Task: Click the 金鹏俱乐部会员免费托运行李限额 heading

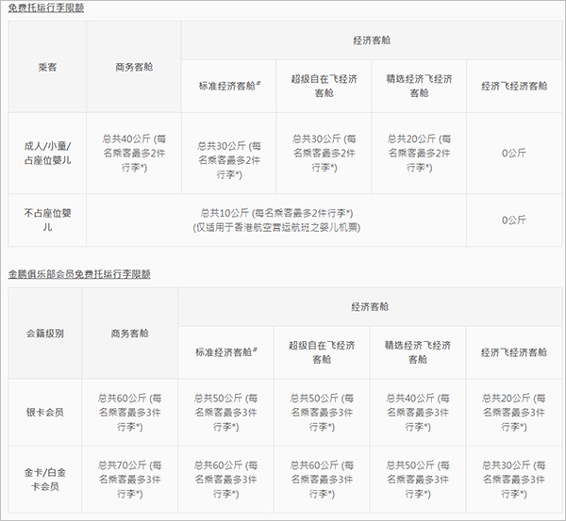Action: point(79,273)
